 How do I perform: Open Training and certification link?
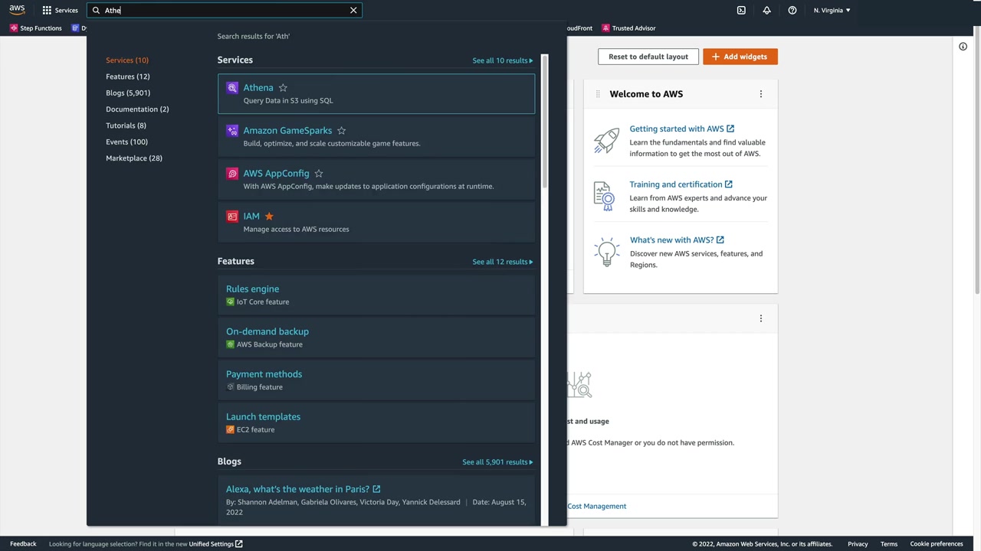676,184
